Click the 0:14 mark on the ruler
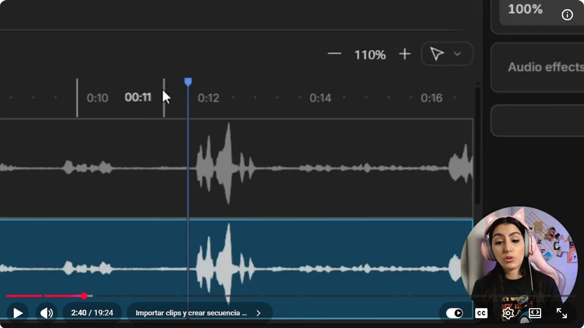The width and height of the screenshot is (584, 328). tap(320, 98)
